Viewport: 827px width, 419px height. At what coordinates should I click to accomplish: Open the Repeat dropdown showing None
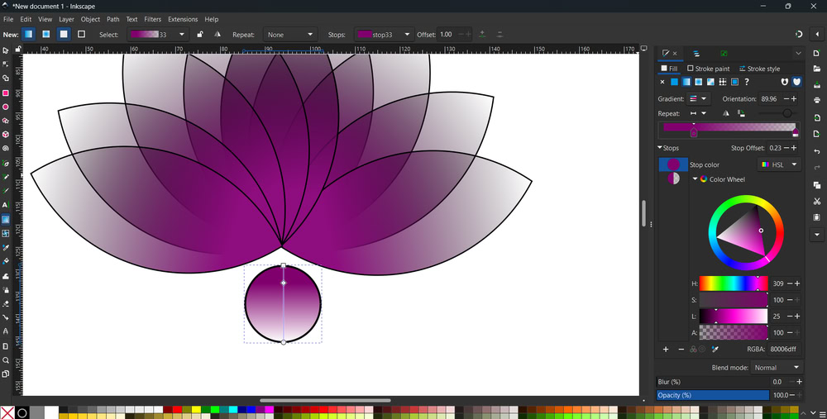(289, 35)
